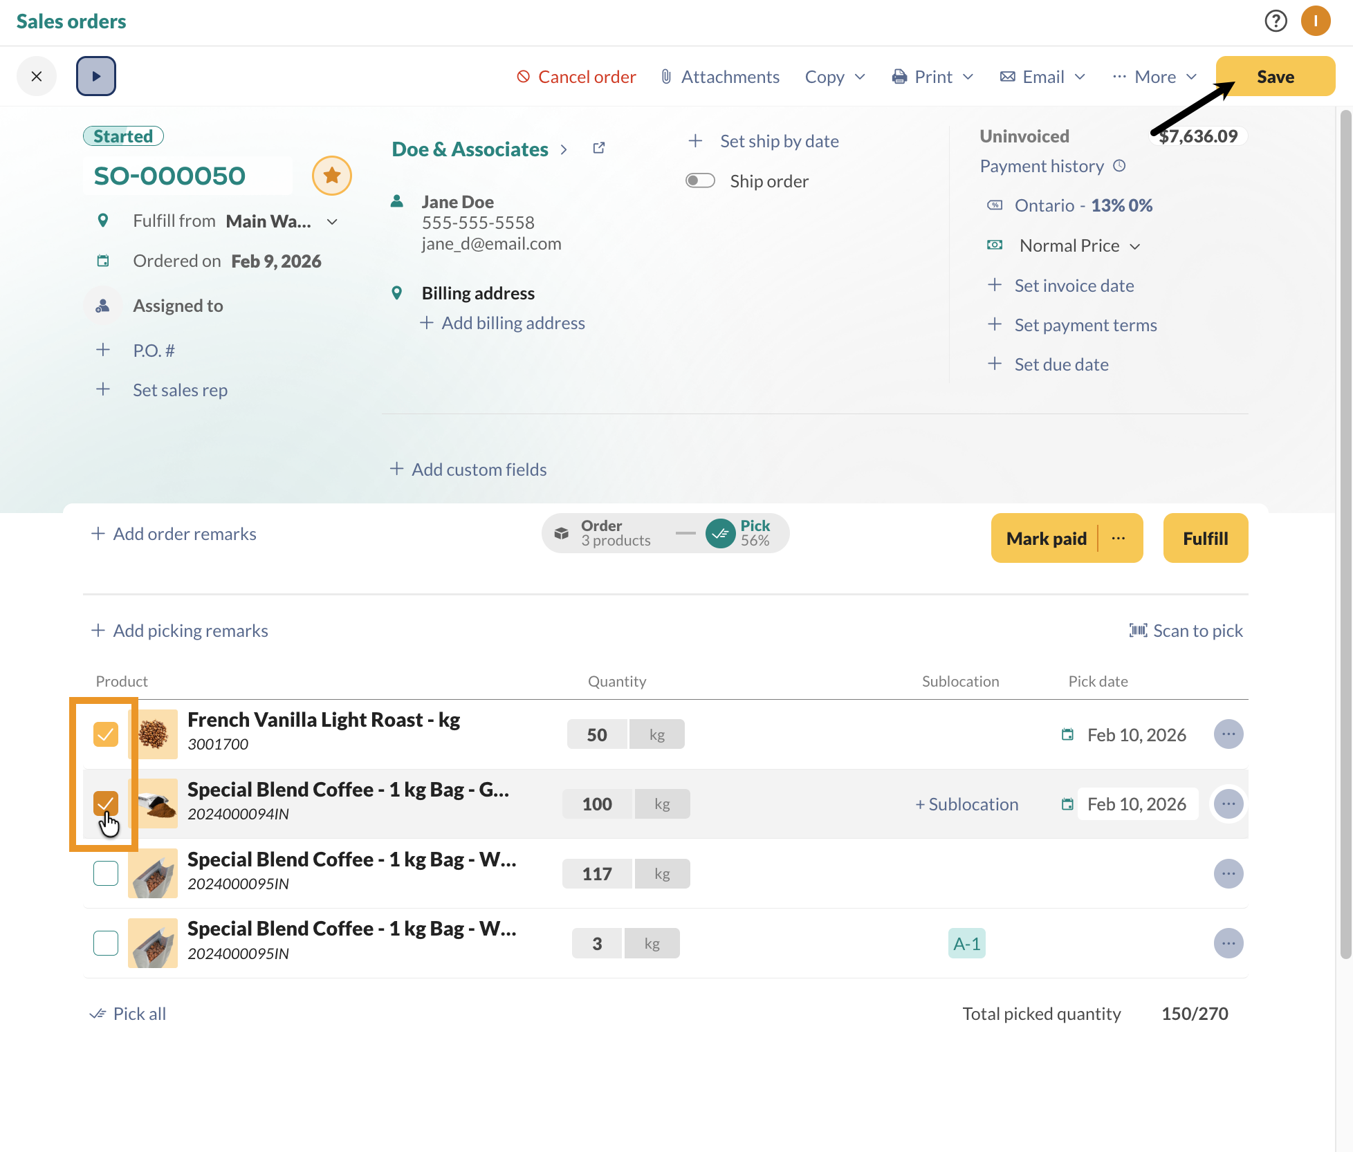Click the Fulfill button
Viewport: 1353px width, 1152px height.
1205,538
